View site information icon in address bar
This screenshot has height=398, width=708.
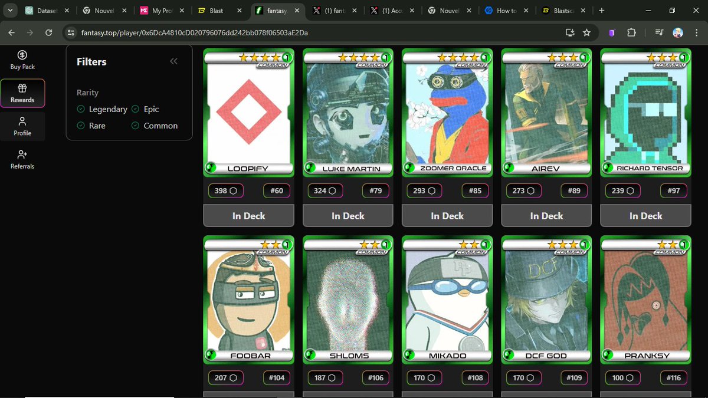coord(71,33)
